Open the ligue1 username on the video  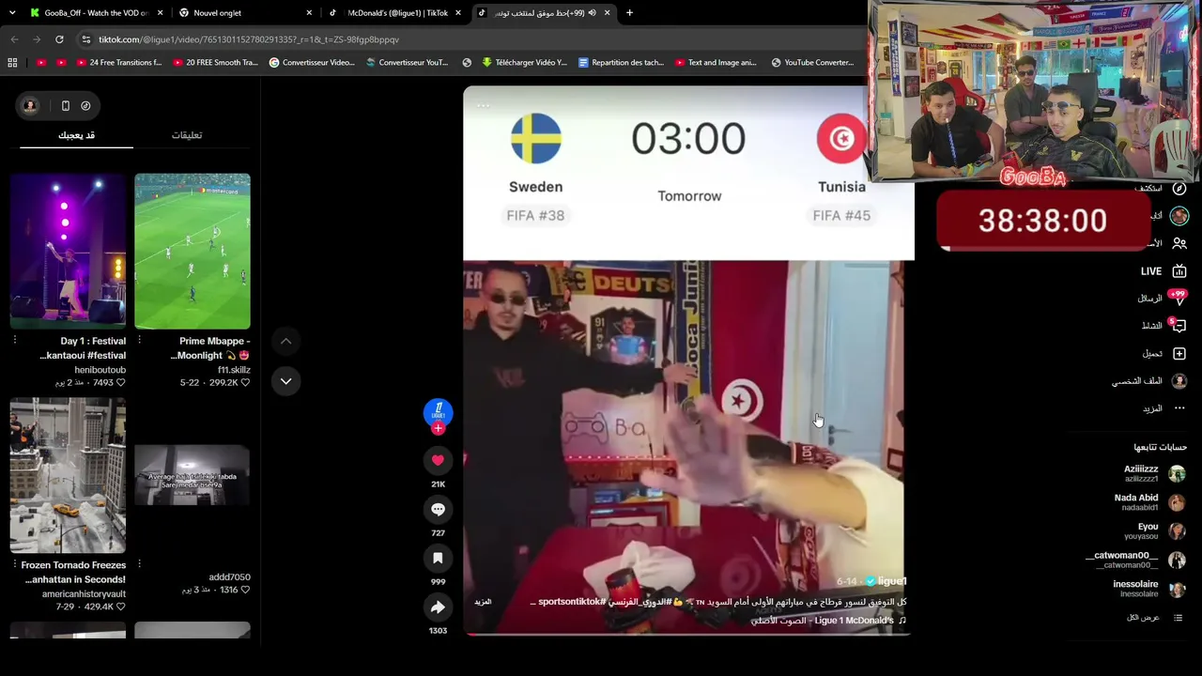click(892, 582)
